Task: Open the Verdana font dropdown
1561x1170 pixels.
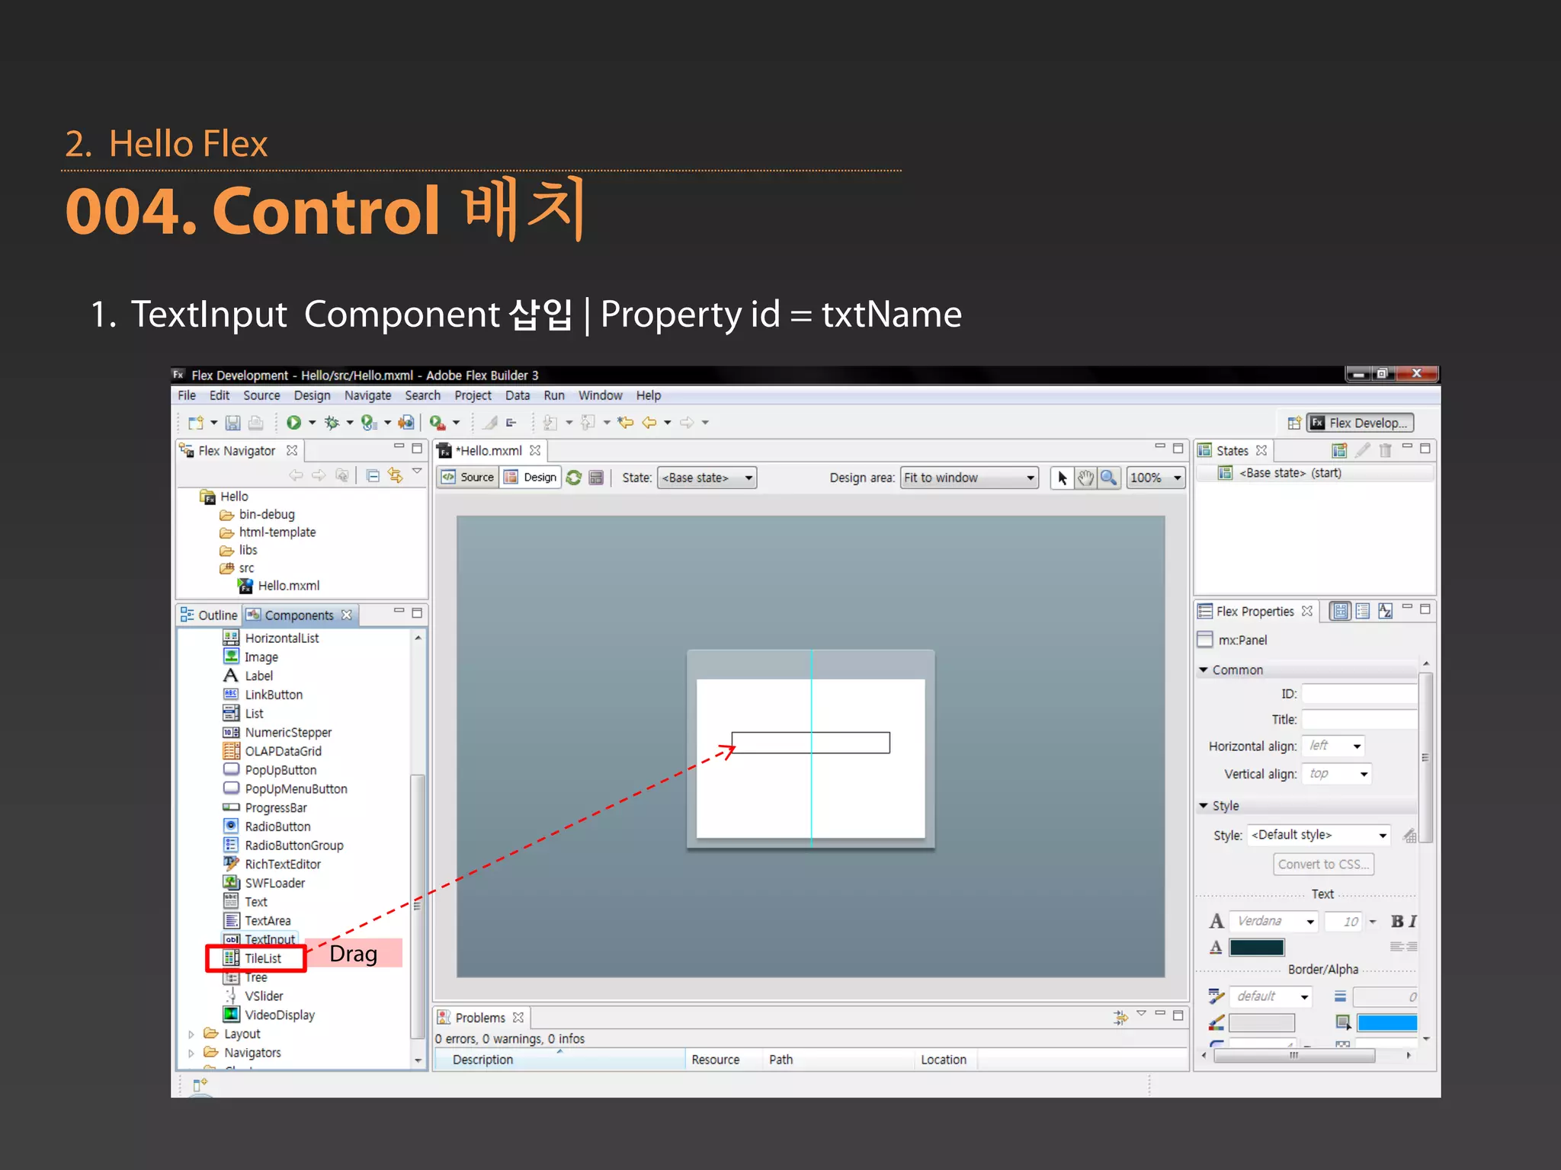Action: click(1273, 922)
